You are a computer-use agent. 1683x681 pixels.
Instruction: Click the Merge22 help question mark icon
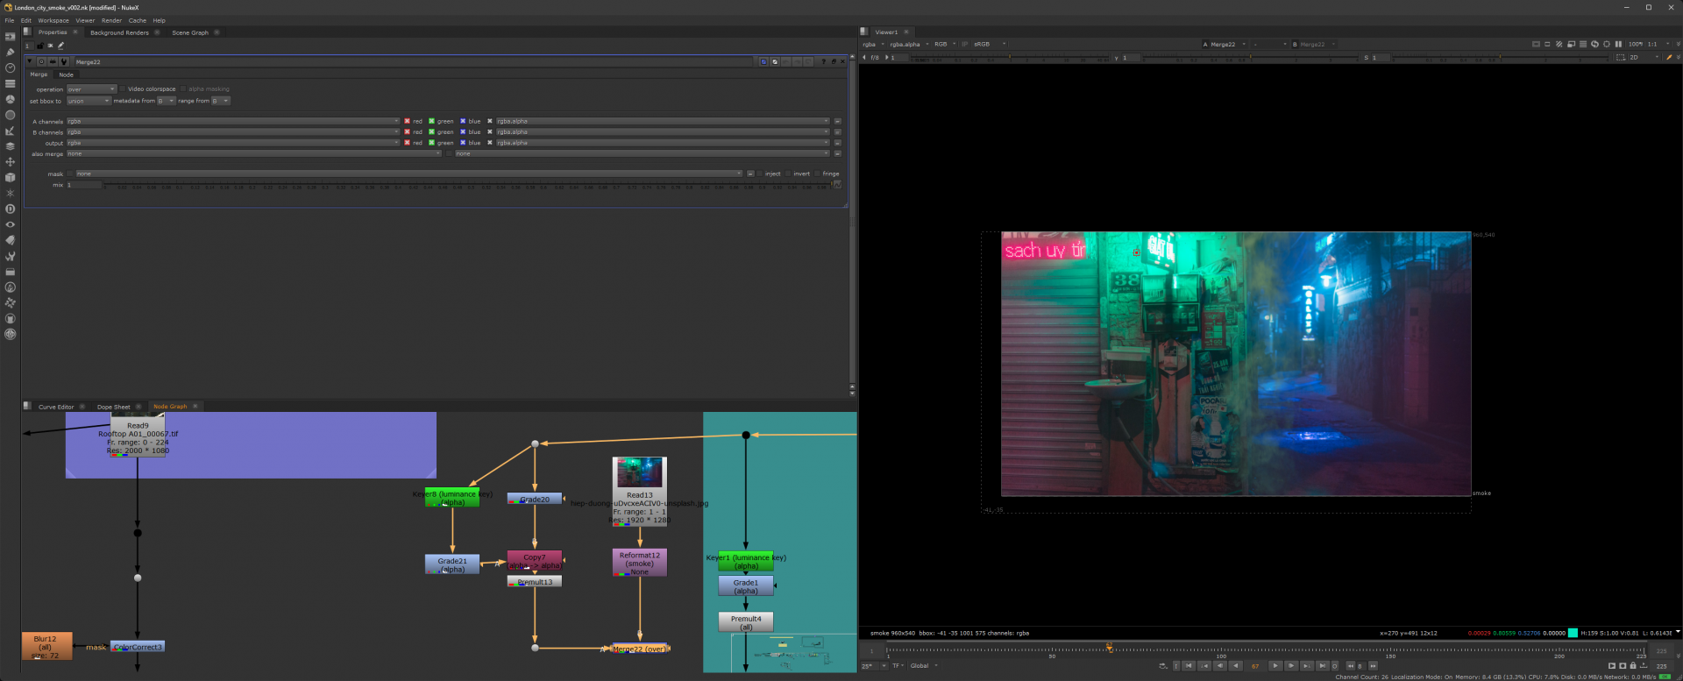823,62
